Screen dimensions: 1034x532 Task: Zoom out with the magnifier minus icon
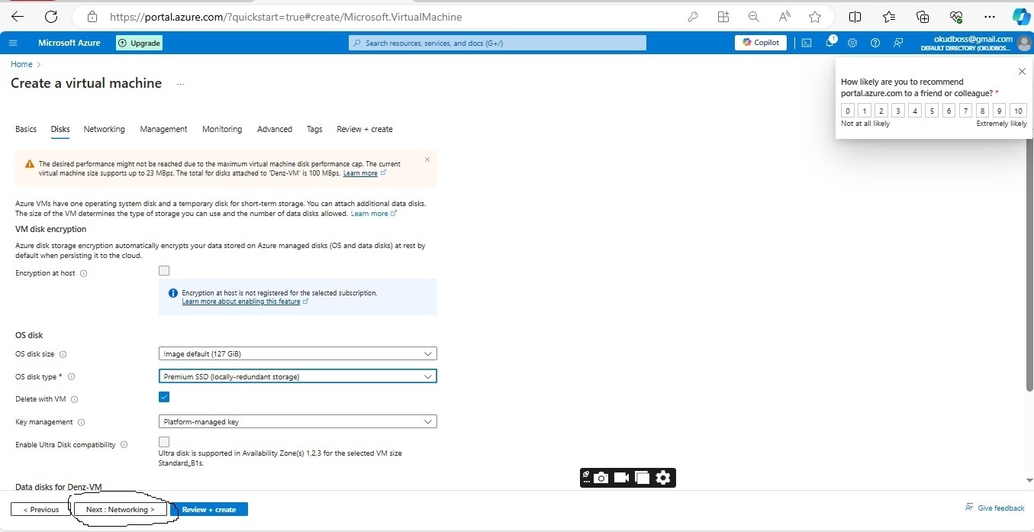pyautogui.click(x=753, y=17)
